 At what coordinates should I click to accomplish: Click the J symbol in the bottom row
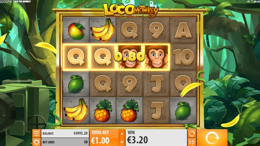[156, 110]
